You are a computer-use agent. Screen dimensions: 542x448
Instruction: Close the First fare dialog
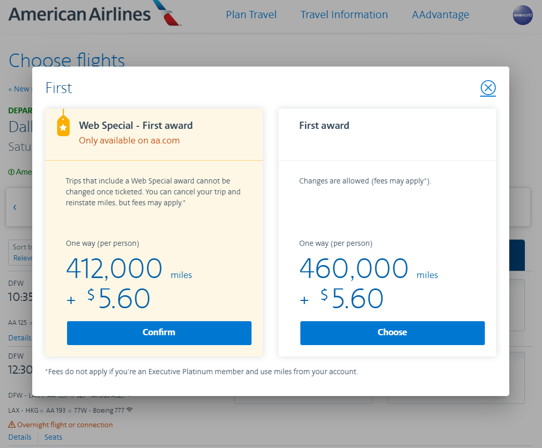pyautogui.click(x=488, y=88)
